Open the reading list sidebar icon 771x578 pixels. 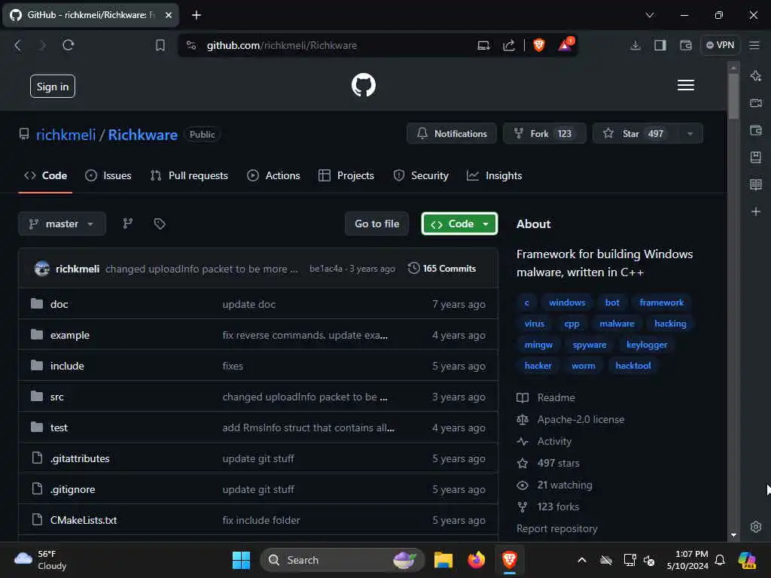[x=756, y=185]
